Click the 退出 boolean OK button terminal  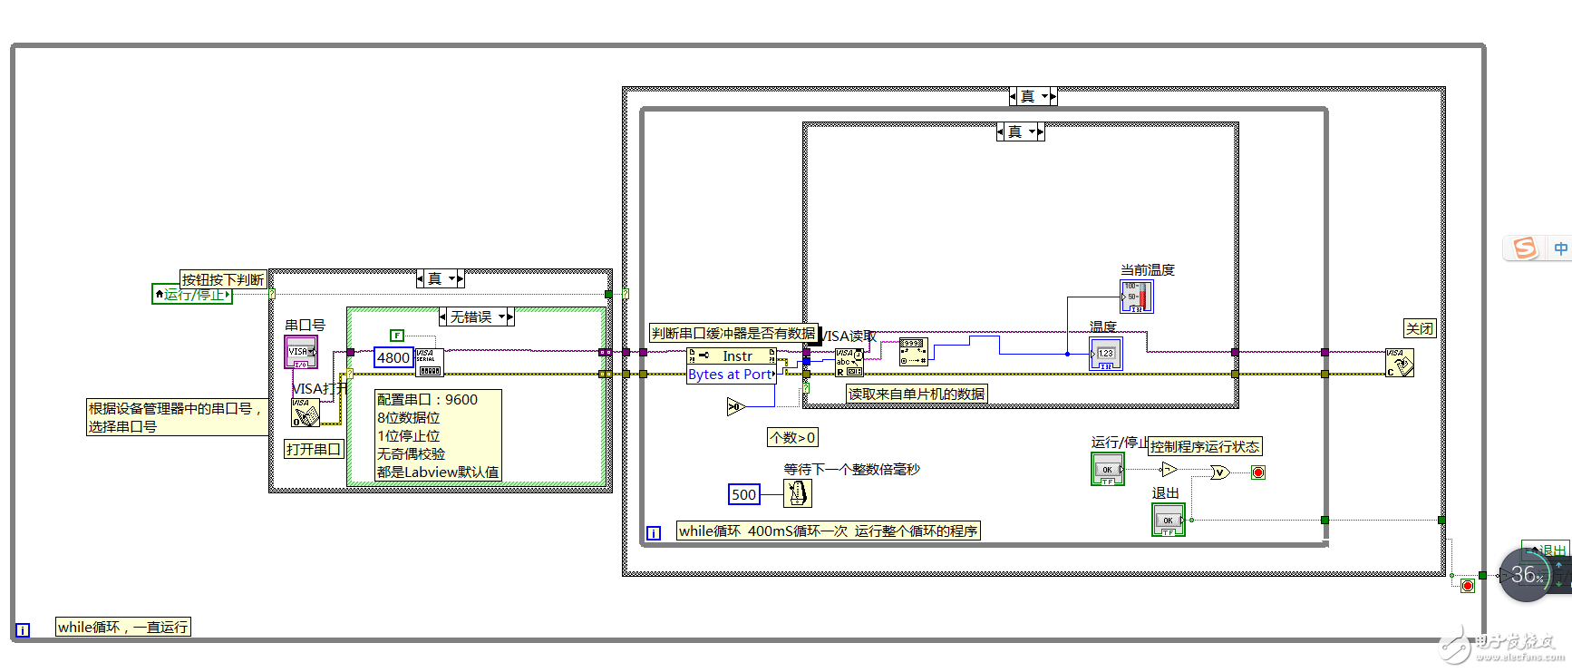(1169, 520)
